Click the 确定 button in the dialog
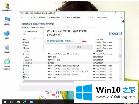Image resolution: width=139 pixels, height=104 pixels. coord(79,47)
